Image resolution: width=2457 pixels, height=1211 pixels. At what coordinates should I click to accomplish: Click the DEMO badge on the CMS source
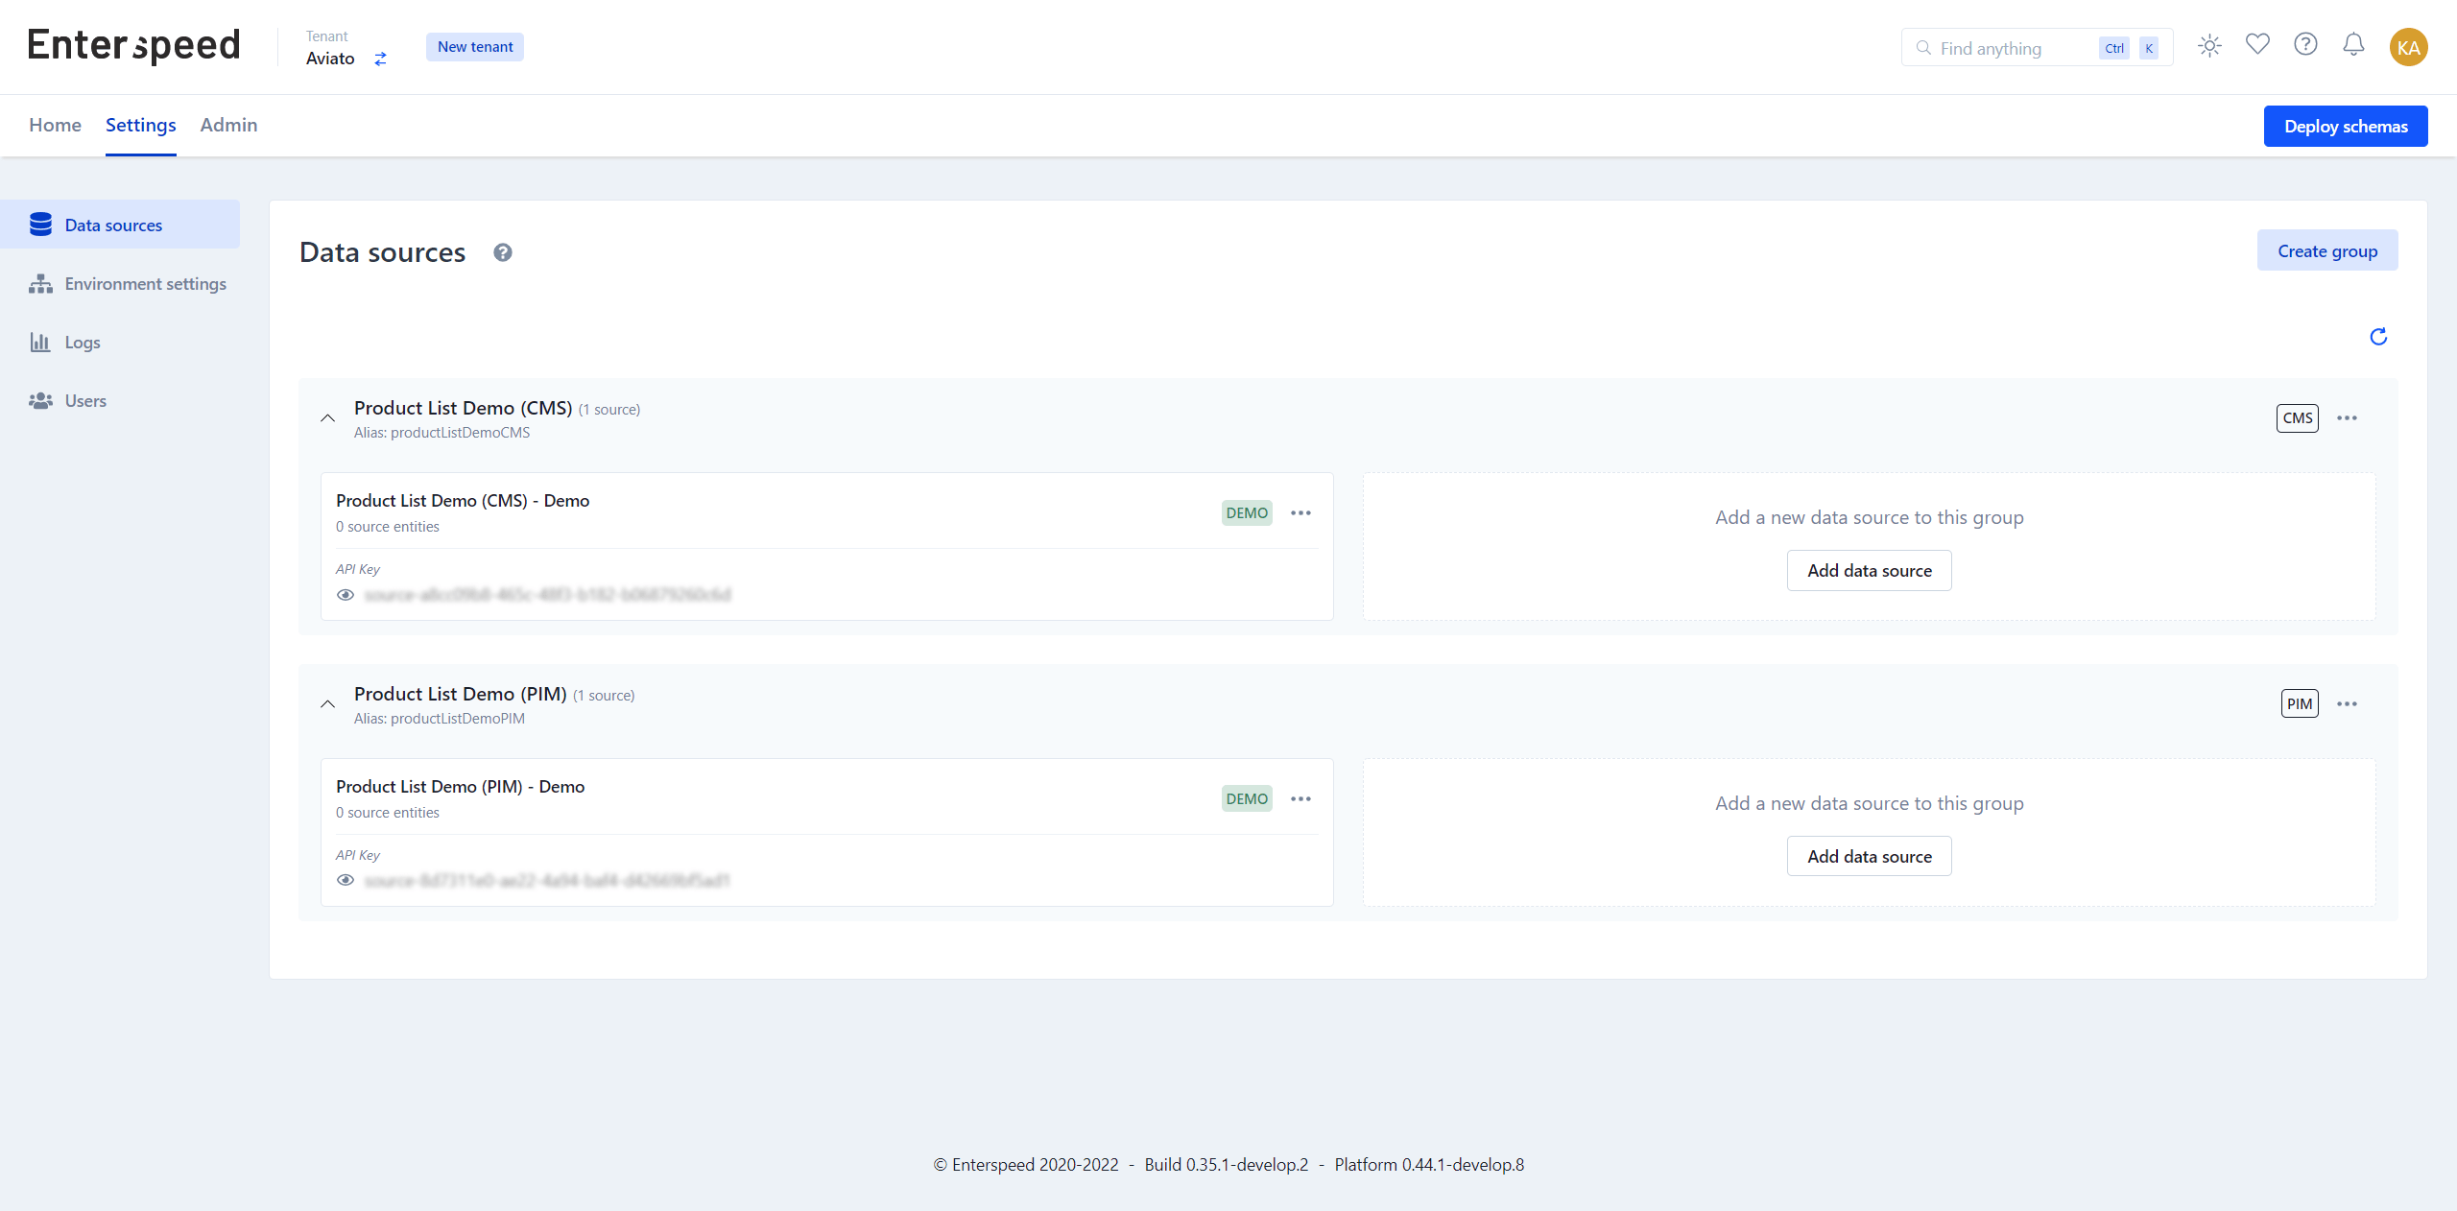pyautogui.click(x=1247, y=513)
